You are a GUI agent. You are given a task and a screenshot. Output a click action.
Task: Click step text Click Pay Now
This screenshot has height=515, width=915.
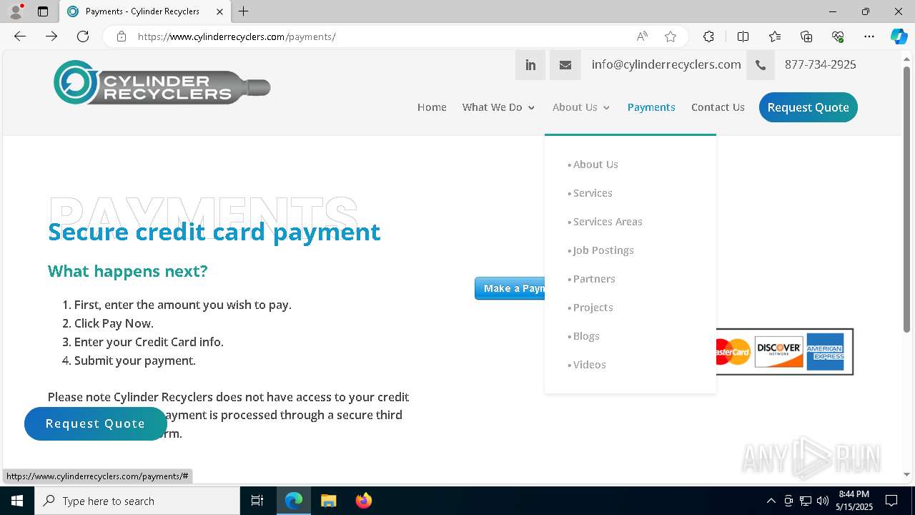(x=114, y=323)
